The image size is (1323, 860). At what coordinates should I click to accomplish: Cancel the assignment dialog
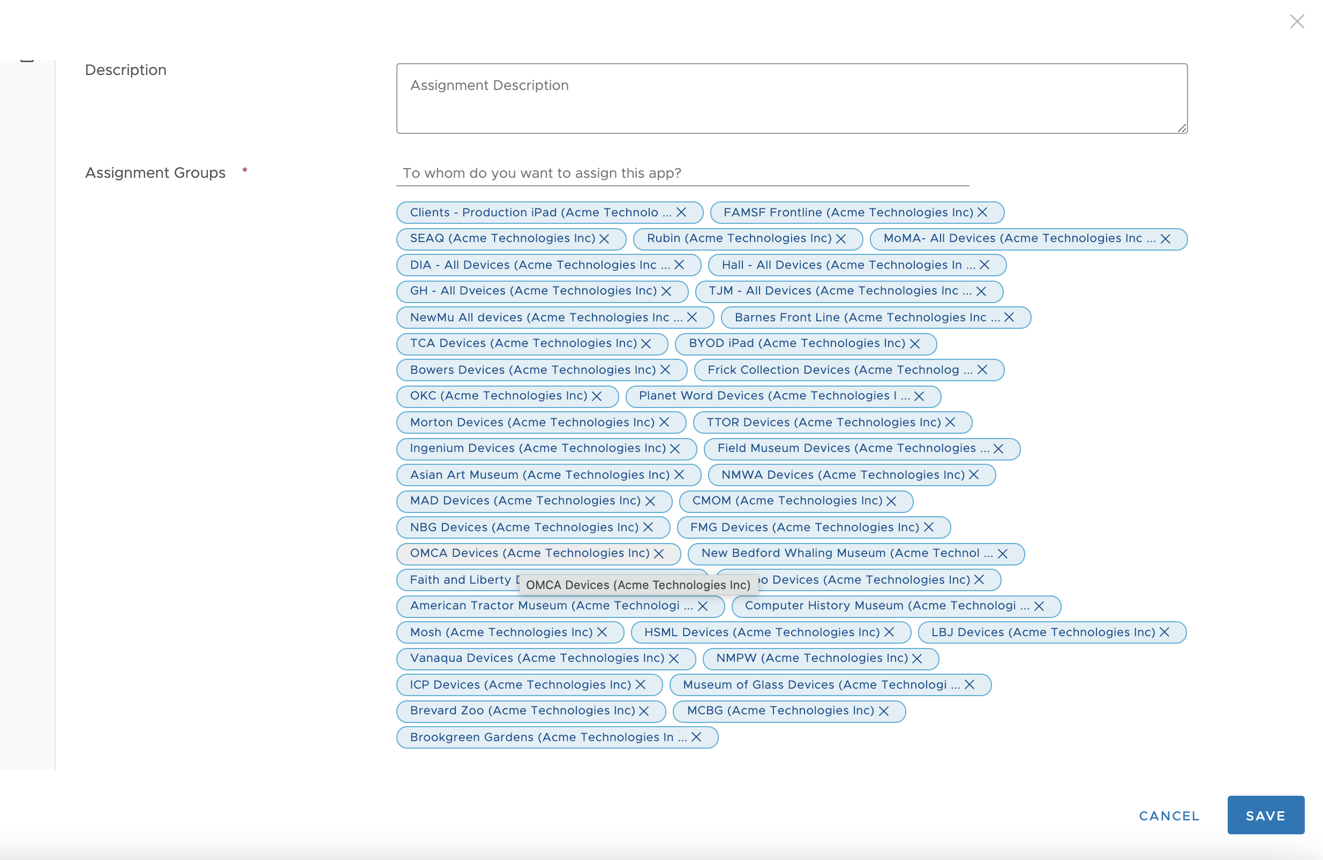1169,816
